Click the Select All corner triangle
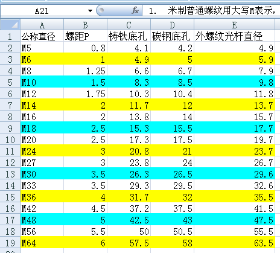The width and height of the screenshot is (280, 253). pos(10,25)
